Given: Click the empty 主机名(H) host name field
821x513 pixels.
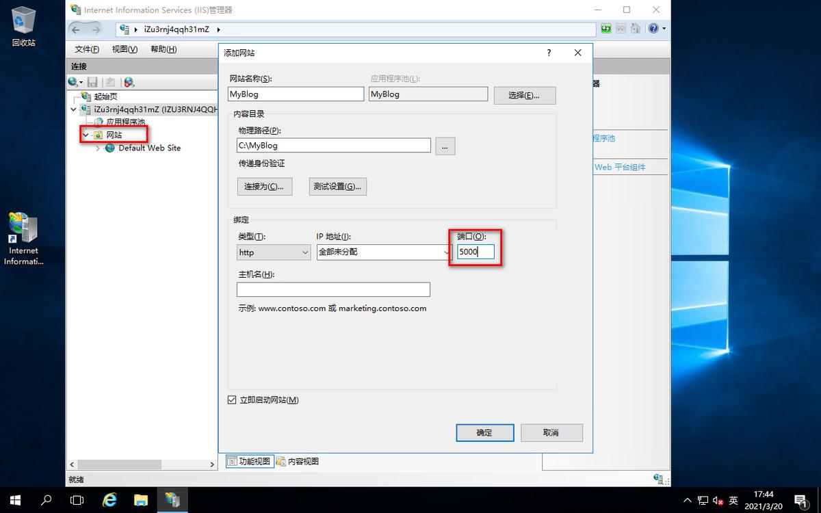Looking at the screenshot, I should click(333, 289).
